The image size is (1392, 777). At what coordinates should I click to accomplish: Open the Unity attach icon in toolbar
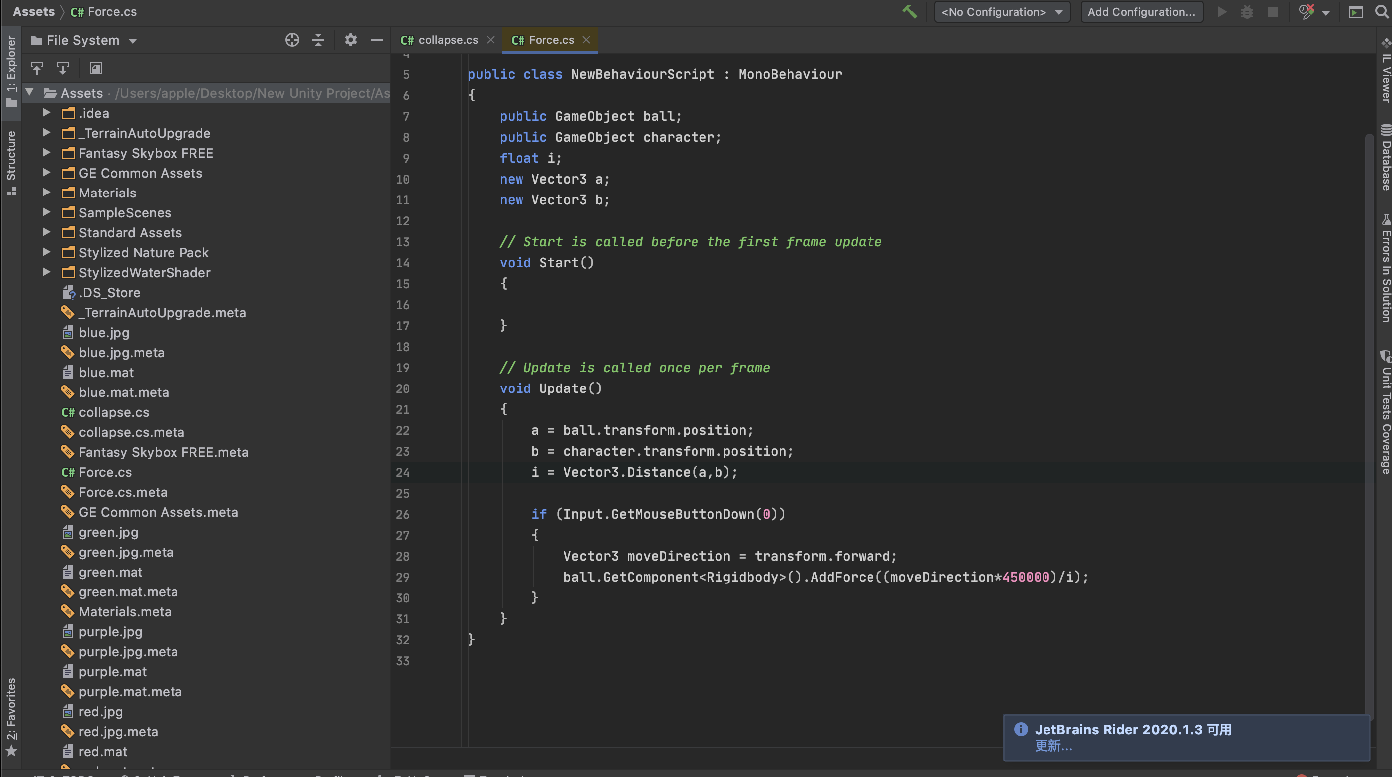[1306, 12]
